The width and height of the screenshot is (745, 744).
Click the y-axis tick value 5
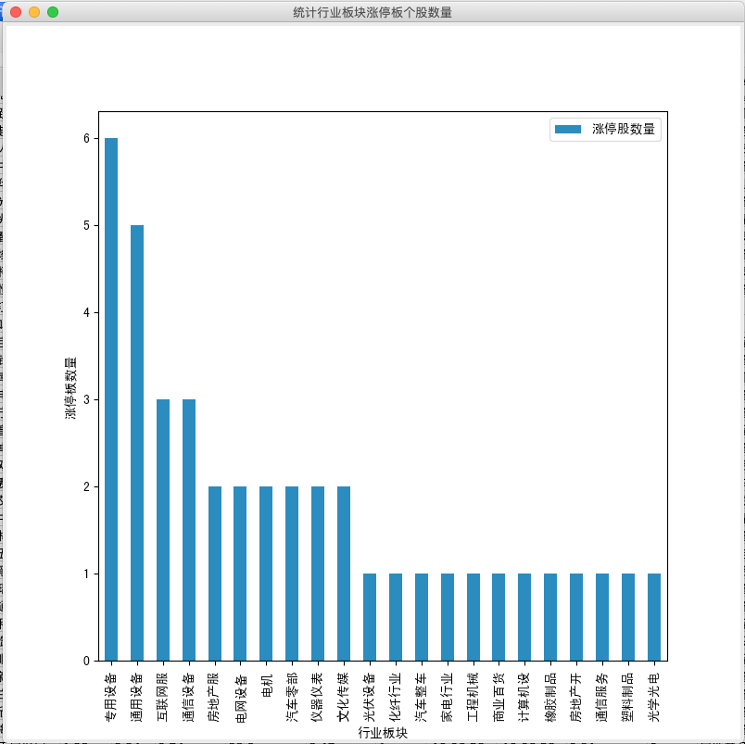coord(86,225)
